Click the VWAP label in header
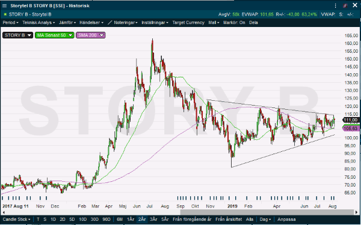The width and height of the screenshot is (361, 225). [x=328, y=14]
